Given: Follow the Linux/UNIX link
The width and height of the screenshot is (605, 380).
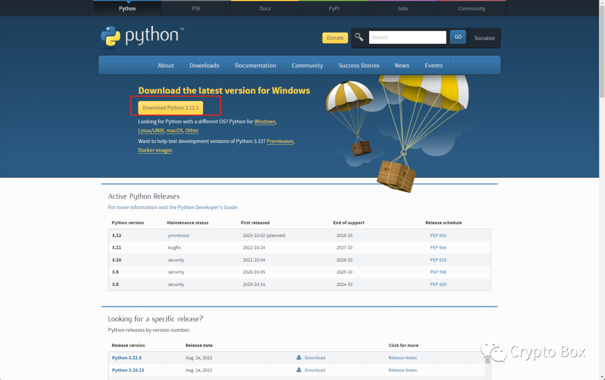Looking at the screenshot, I should click(x=151, y=131).
